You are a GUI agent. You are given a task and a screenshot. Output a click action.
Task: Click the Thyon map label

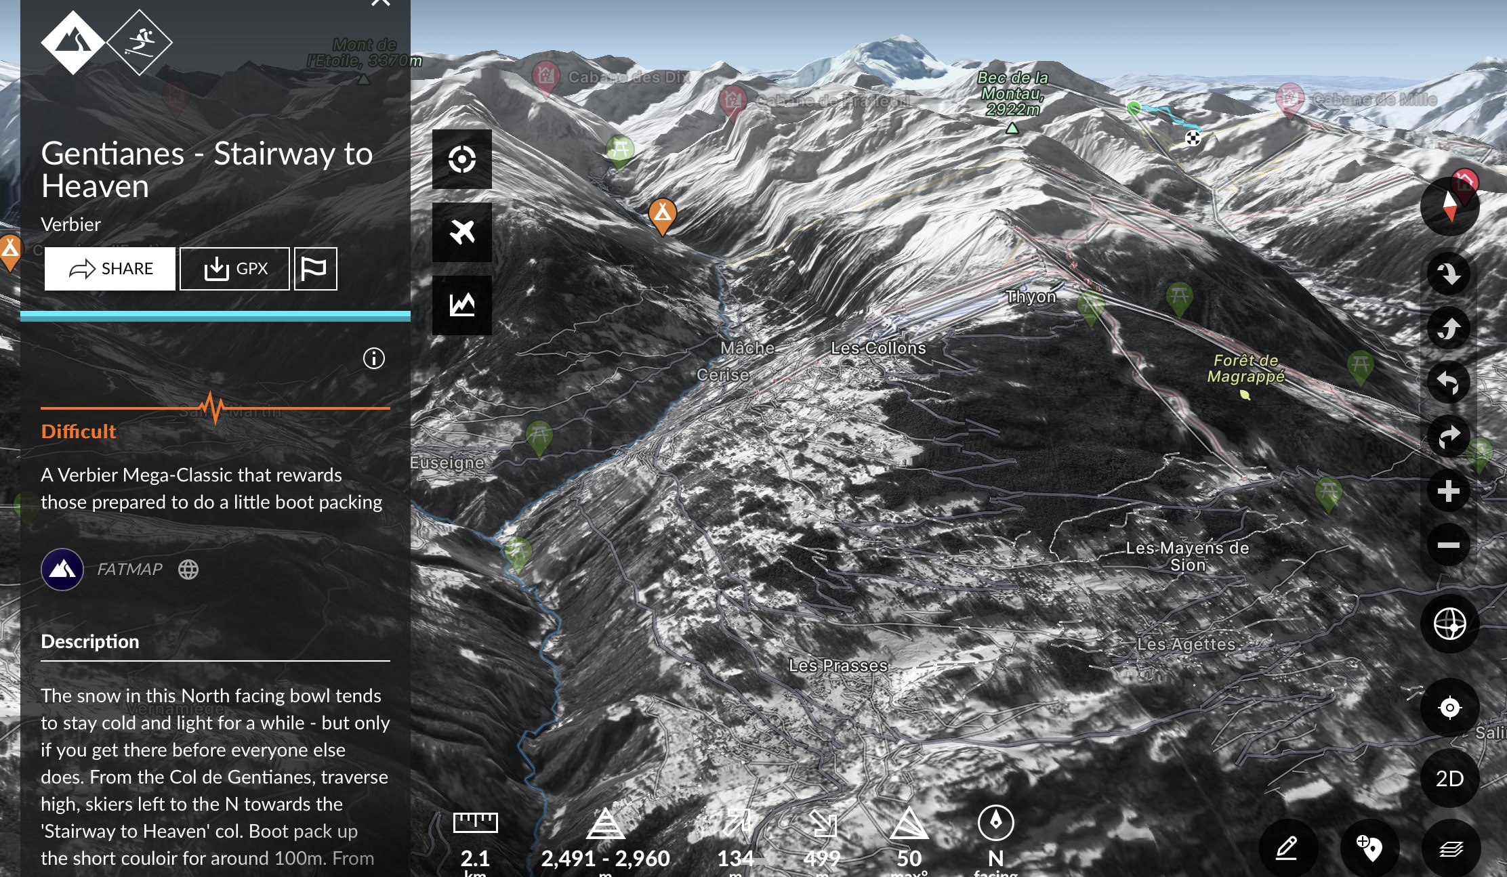click(1031, 297)
